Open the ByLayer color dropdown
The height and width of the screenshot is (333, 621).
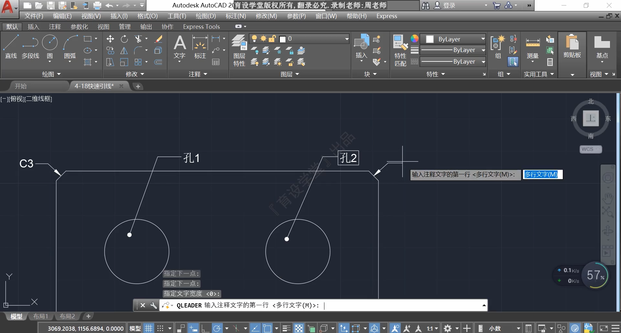453,39
